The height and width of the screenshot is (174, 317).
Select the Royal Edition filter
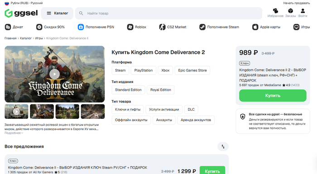pyautogui.click(x=160, y=90)
